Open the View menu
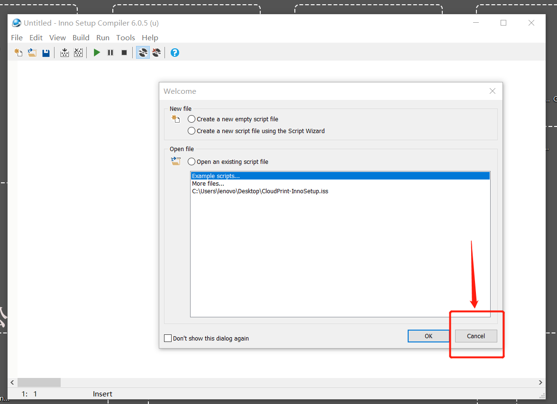This screenshot has width=557, height=404. tap(57, 37)
